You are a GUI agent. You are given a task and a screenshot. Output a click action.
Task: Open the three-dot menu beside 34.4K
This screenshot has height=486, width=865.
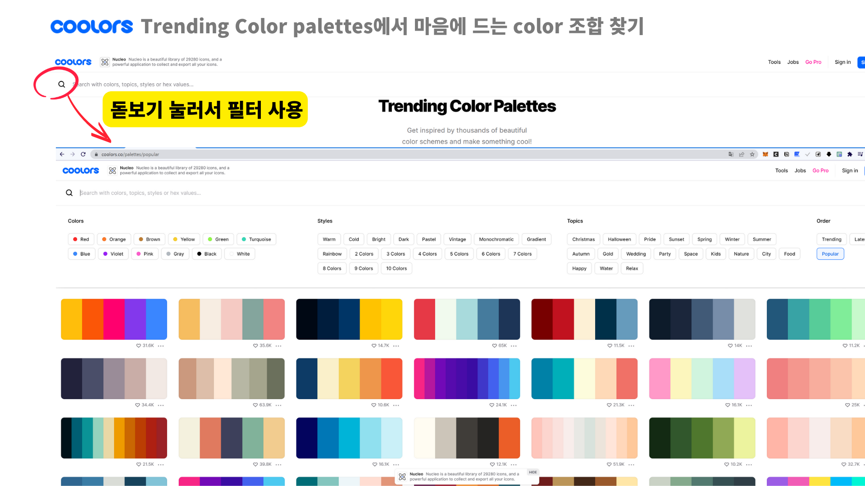(161, 405)
